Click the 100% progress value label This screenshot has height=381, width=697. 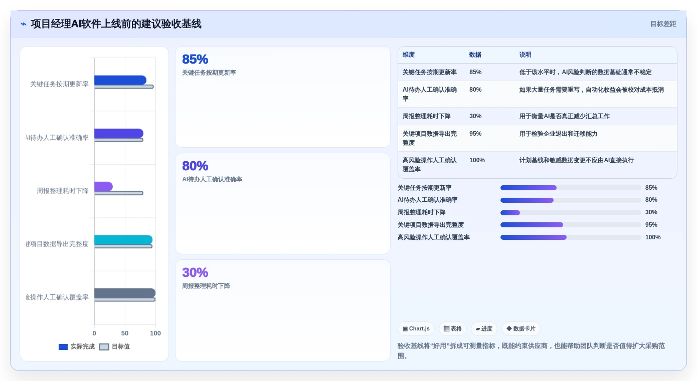click(653, 237)
